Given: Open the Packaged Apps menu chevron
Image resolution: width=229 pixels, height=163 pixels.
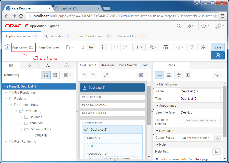Looking at the screenshot, I should (x=143, y=36).
